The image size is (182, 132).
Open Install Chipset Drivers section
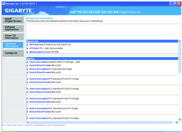[x=13, y=20]
